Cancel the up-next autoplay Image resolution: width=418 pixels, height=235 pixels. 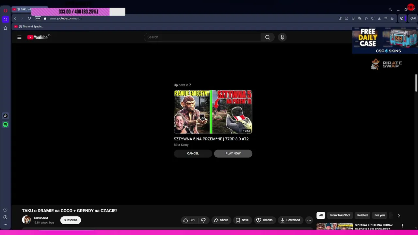193,153
